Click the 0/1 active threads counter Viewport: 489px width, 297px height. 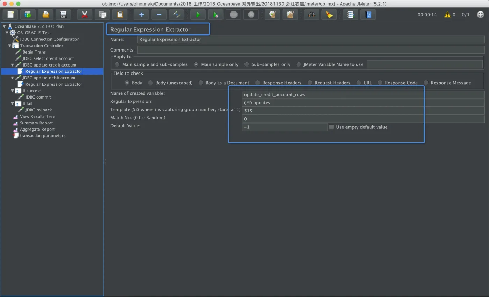[x=466, y=15]
